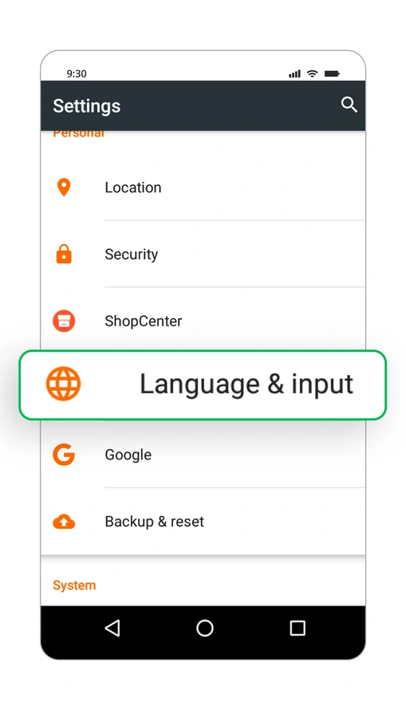Viewport: 406px width, 710px height.
Task: Open the Backup & reset entry
Action: pos(203,522)
